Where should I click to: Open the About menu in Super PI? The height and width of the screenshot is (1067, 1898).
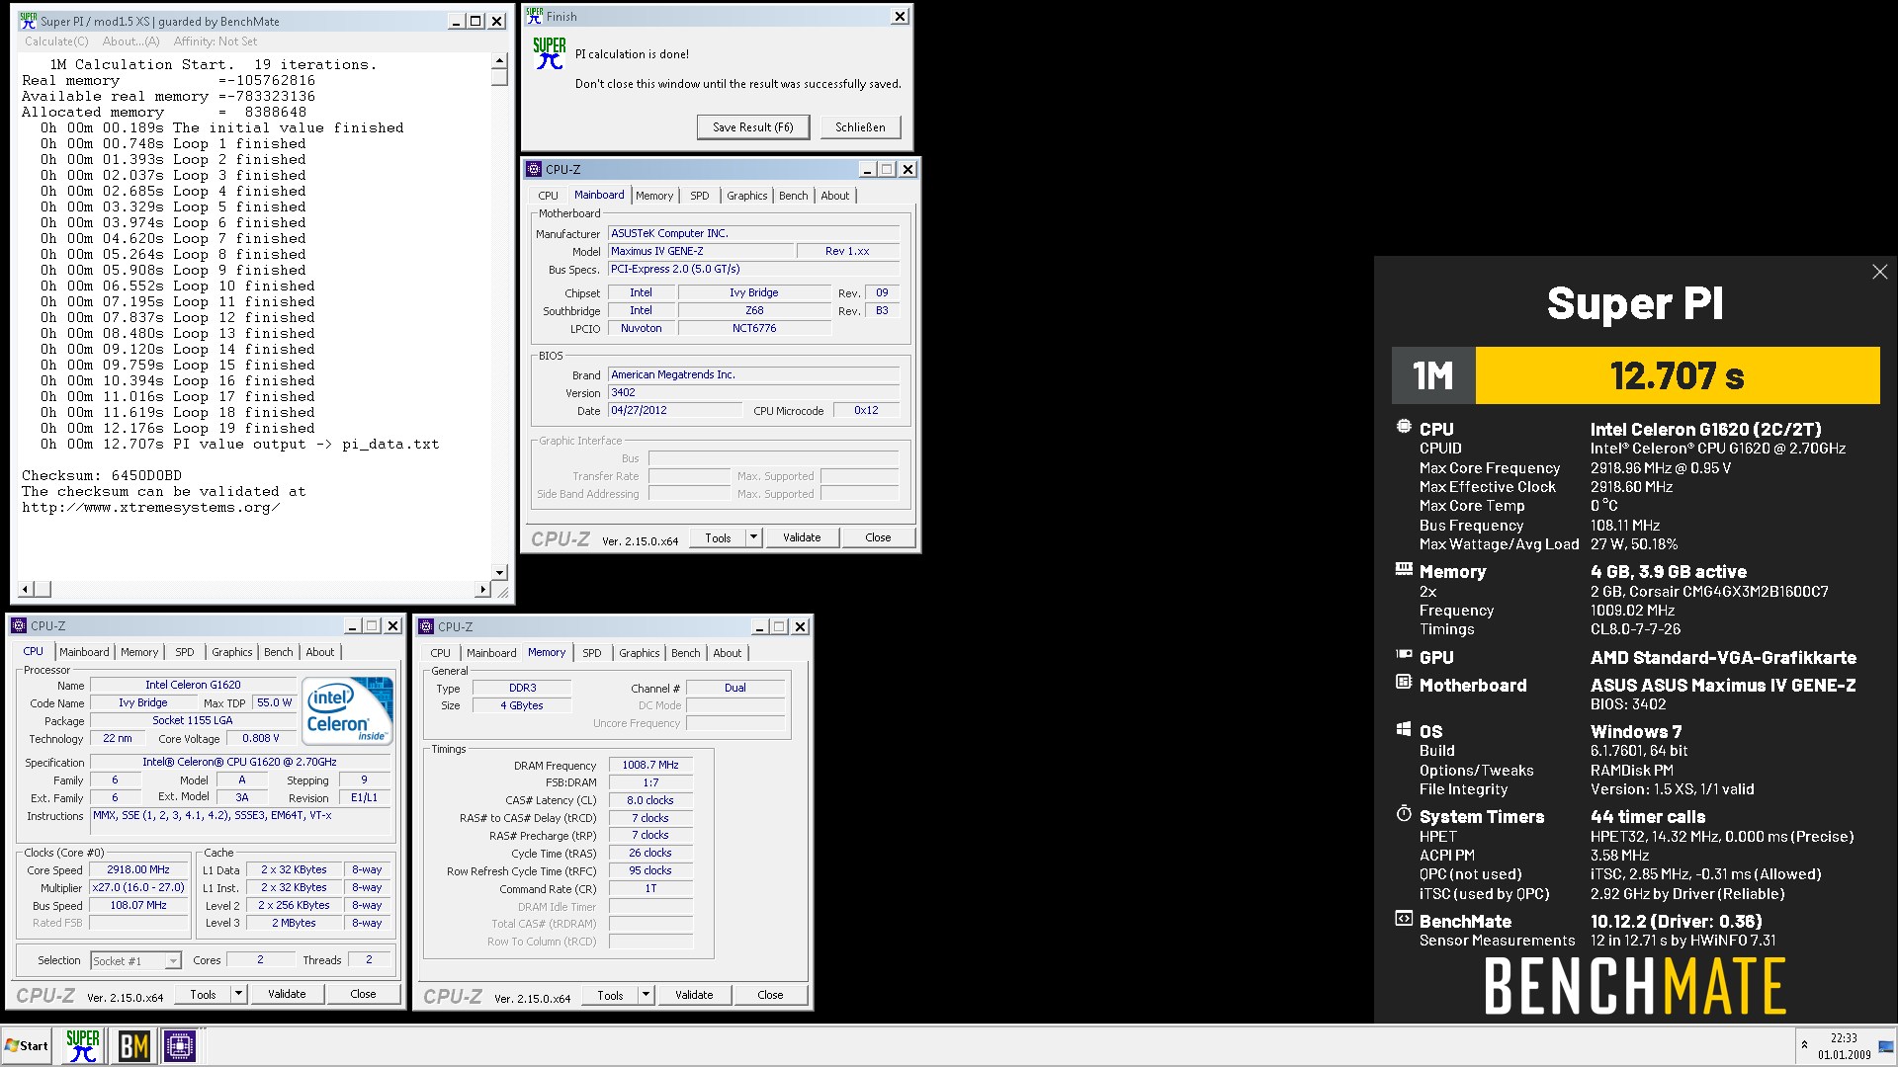pyautogui.click(x=130, y=41)
